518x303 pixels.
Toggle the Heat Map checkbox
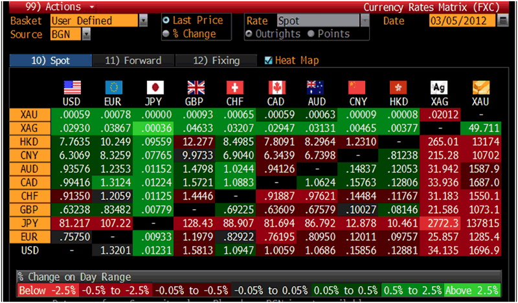pyautogui.click(x=269, y=61)
